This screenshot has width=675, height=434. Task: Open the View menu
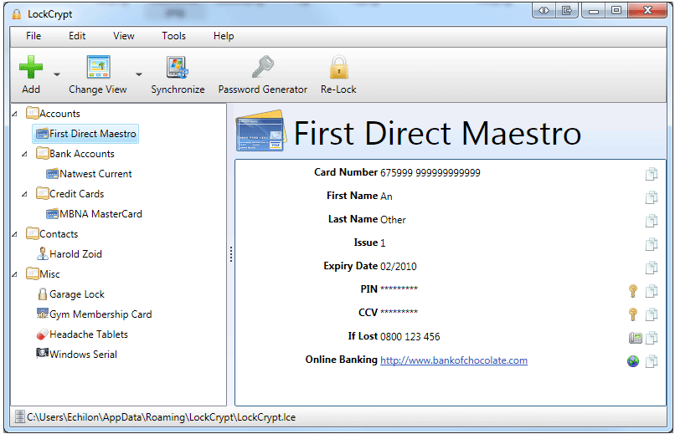[x=124, y=36]
